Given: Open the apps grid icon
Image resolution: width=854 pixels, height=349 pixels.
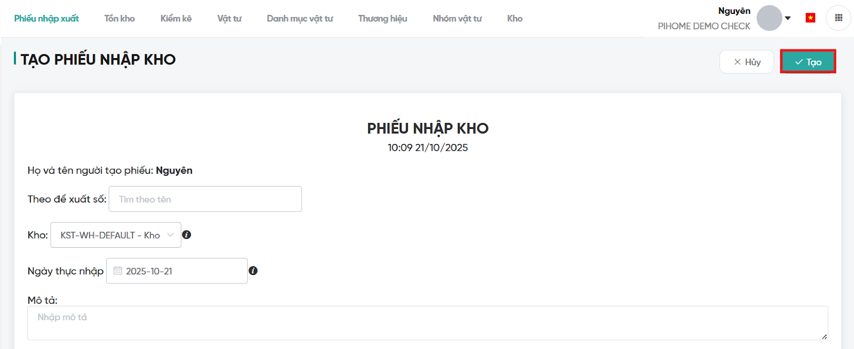Looking at the screenshot, I should tap(839, 18).
